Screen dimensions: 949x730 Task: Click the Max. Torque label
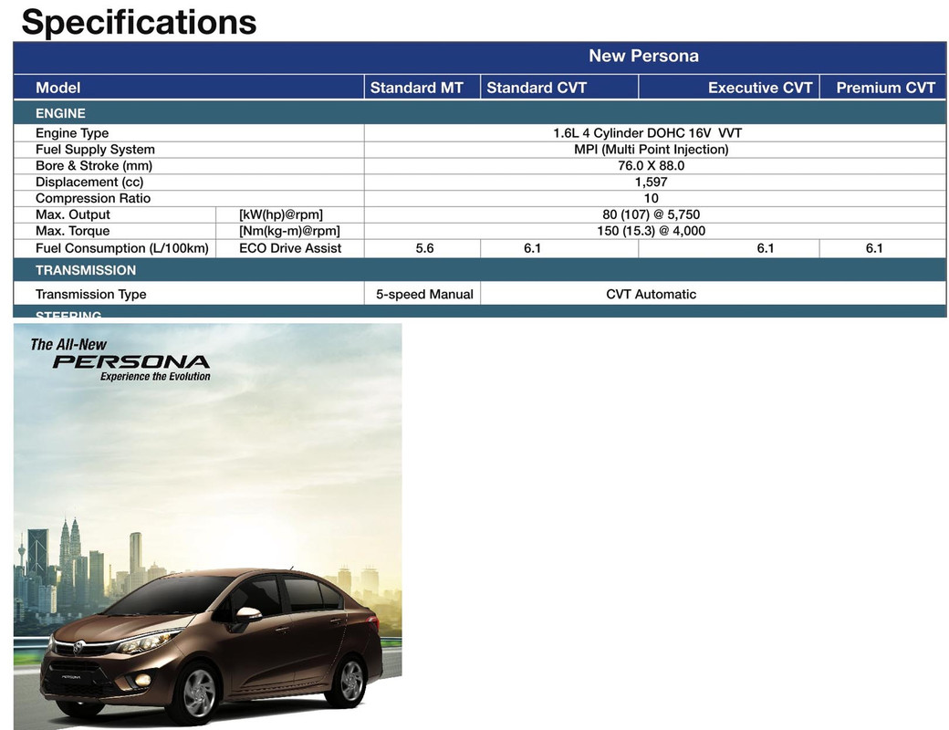[73, 231]
